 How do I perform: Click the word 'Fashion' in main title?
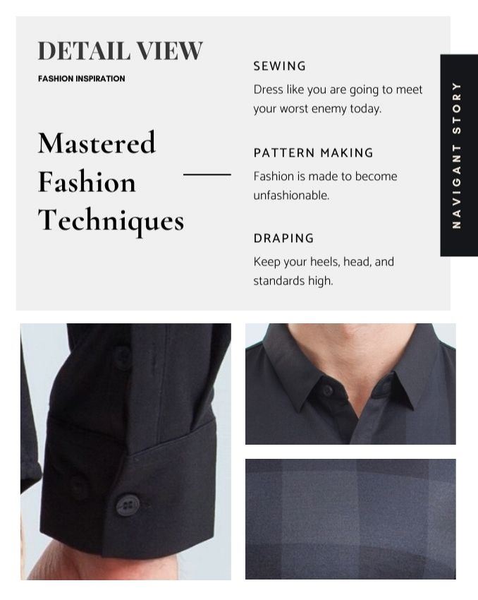[87, 182]
